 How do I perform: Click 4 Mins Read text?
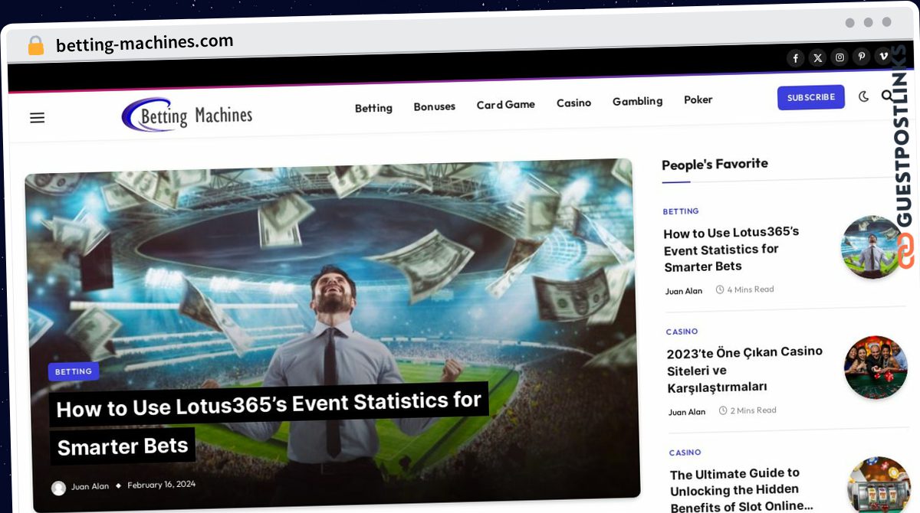(x=751, y=289)
